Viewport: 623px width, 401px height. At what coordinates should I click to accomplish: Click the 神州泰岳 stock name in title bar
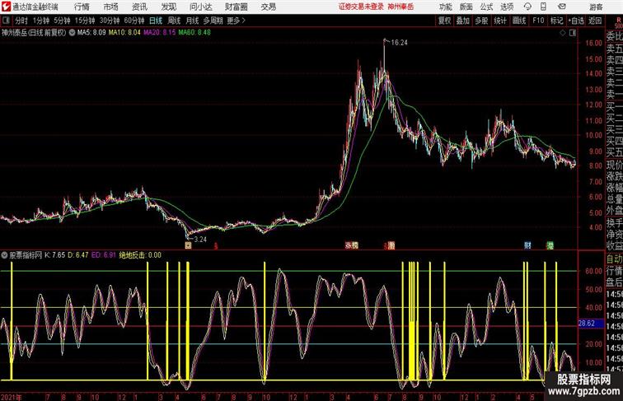click(x=400, y=7)
